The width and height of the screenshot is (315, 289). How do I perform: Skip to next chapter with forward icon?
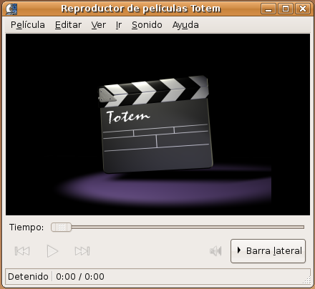(x=82, y=251)
